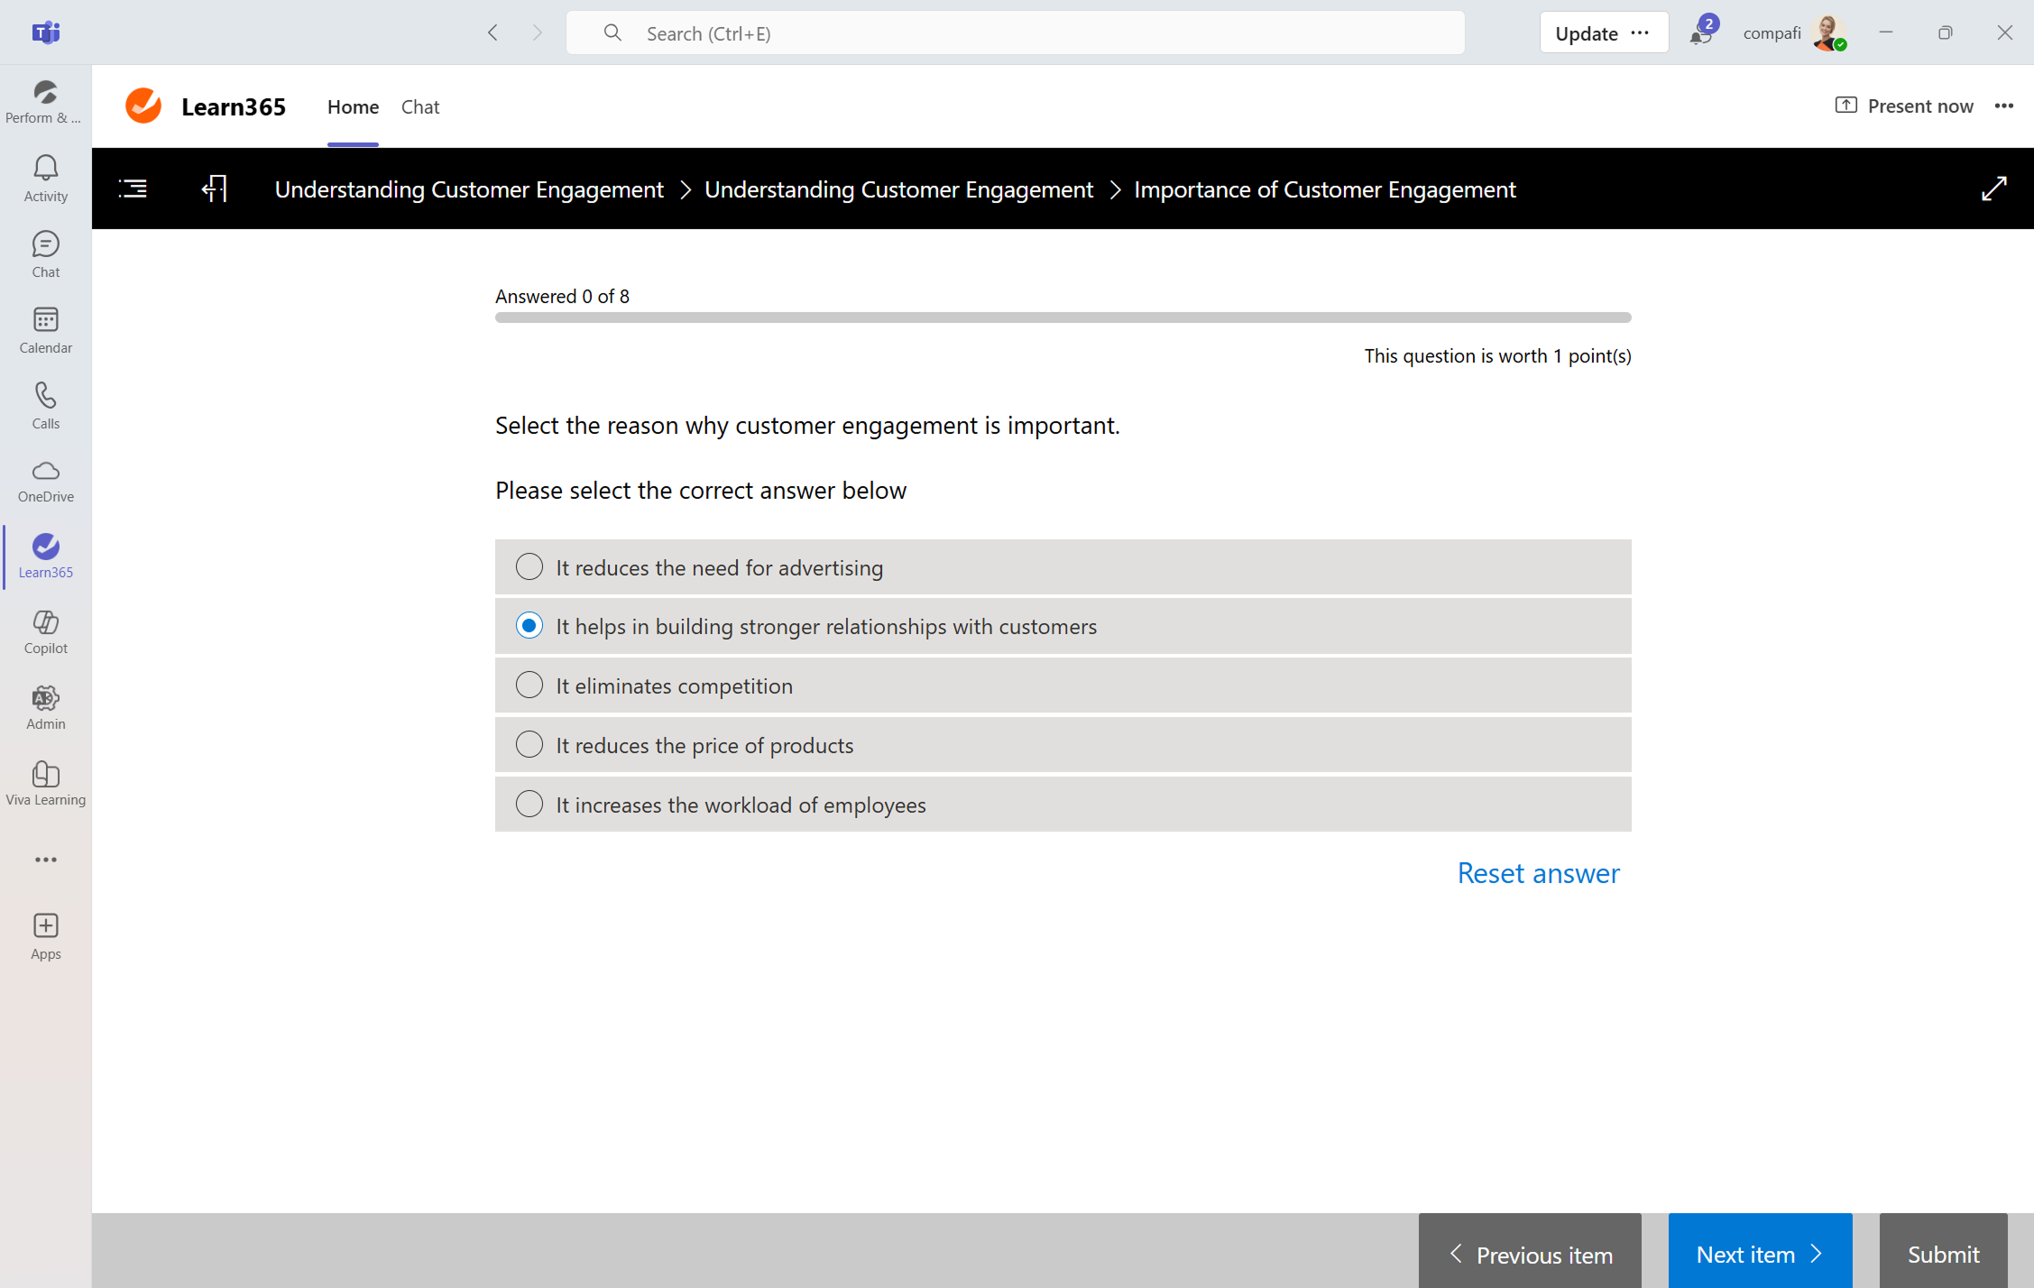Open the Activity feed
This screenshot has height=1288, width=2034.
[x=45, y=179]
